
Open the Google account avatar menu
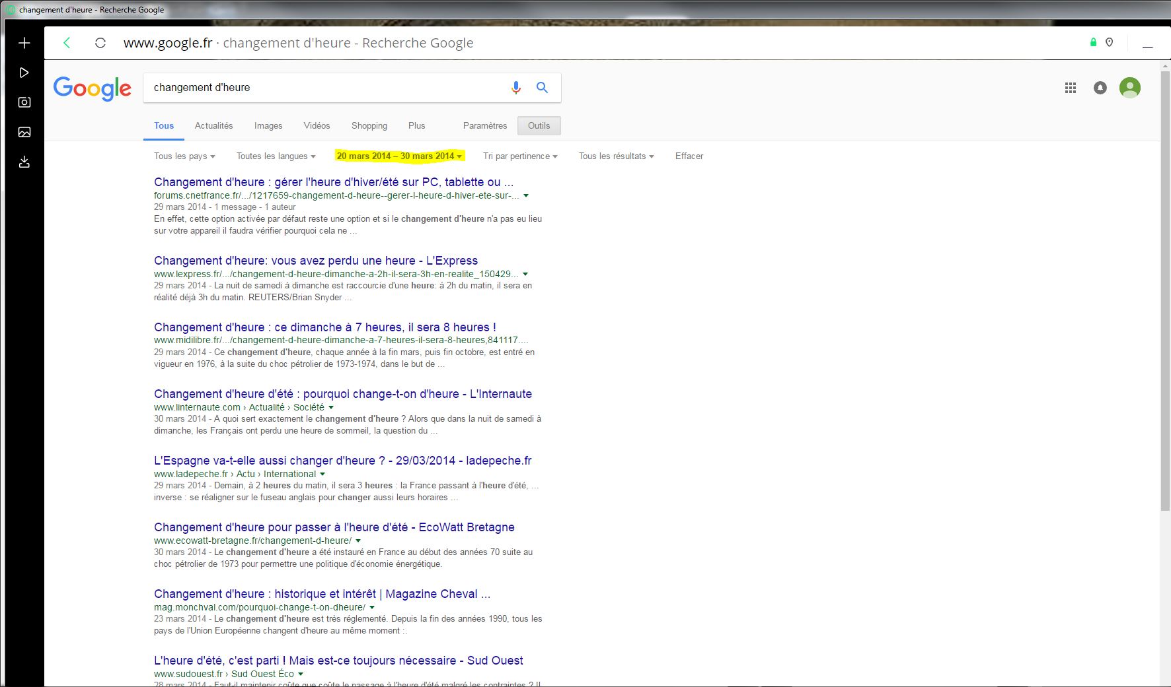coord(1129,87)
